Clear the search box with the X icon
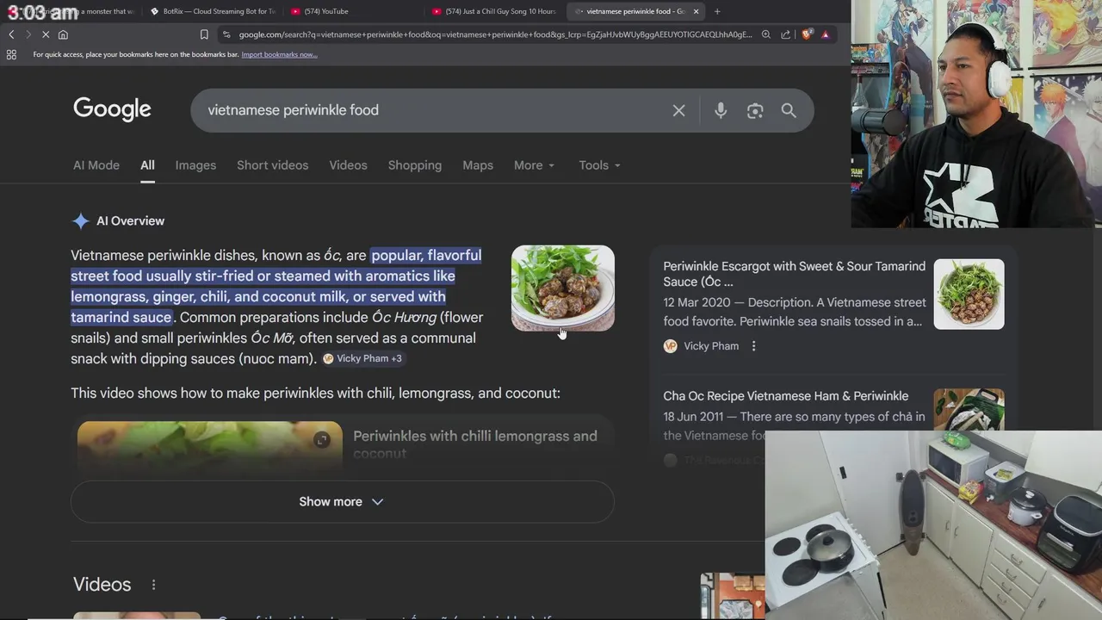1102x620 pixels. coord(678,110)
